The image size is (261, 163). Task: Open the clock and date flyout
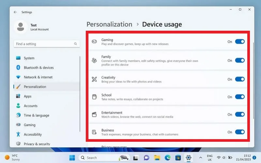pos(243,157)
